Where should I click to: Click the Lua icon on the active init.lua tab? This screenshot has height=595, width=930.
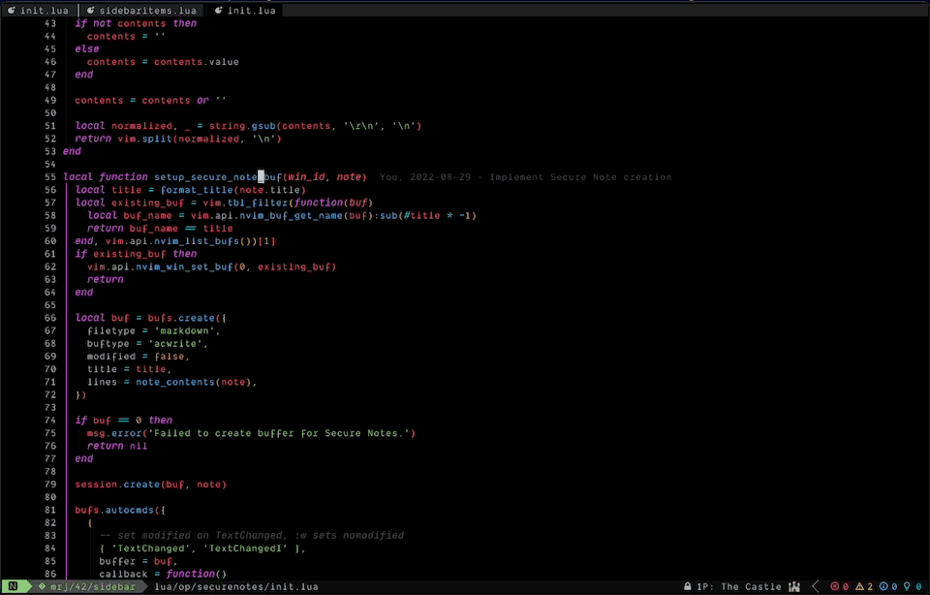(x=218, y=10)
